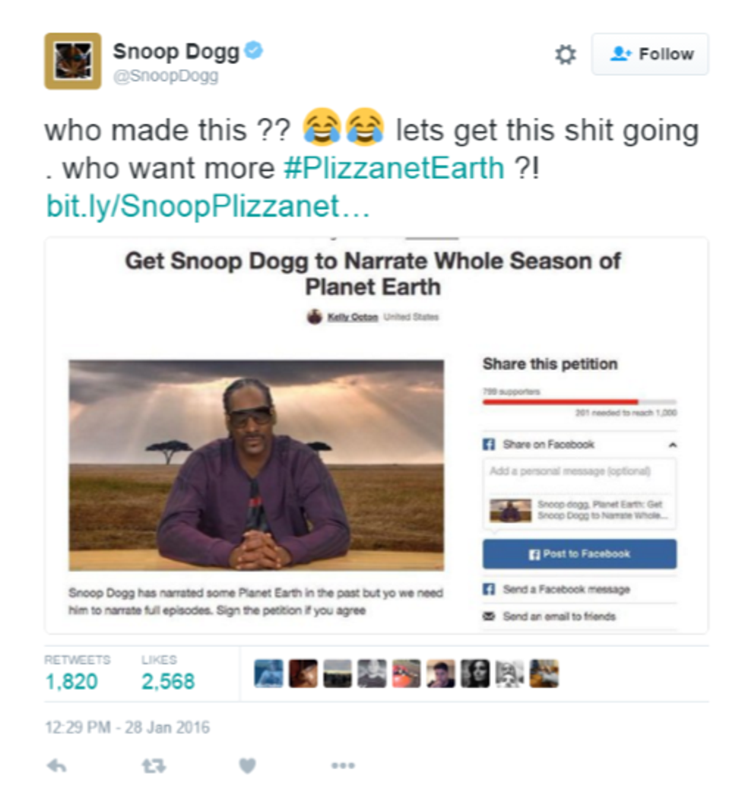Click the reply arrow icon
745x805 pixels.
[x=56, y=766]
